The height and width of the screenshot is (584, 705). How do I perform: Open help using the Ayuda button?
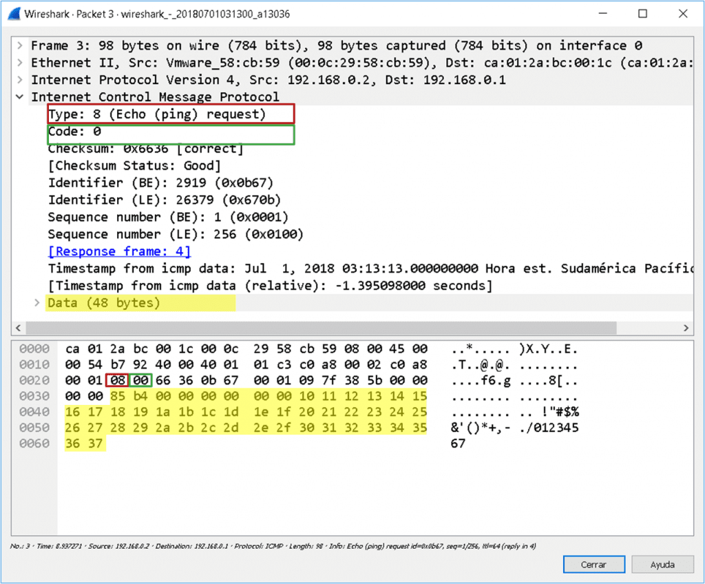click(x=662, y=564)
